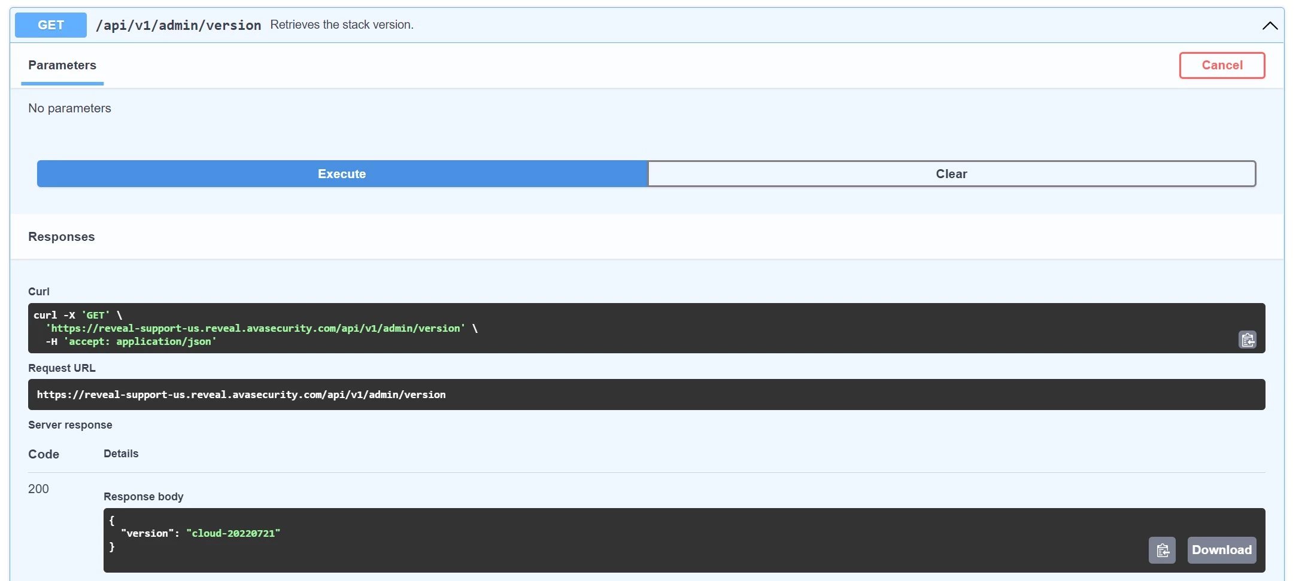The image size is (1314, 581).
Task: Copy the response body to clipboard
Action: [x=1162, y=550]
